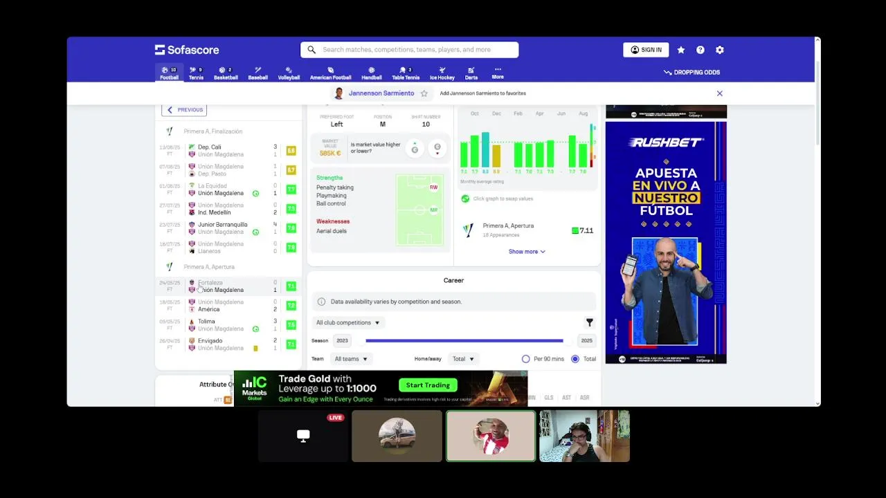Open the Tolima match row
Screen dimensions: 886x498
point(228,325)
